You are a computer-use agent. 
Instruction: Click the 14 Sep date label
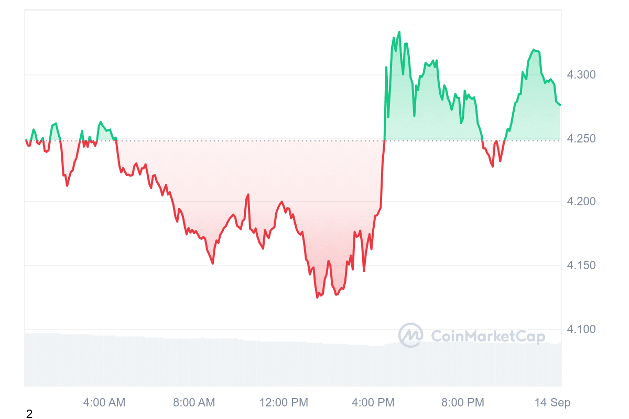tap(552, 403)
